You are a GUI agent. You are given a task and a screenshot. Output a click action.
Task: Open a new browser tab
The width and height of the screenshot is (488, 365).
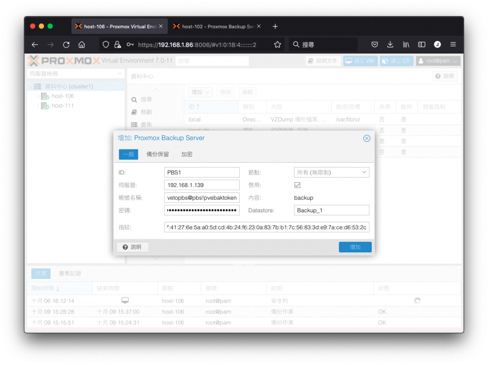275,27
